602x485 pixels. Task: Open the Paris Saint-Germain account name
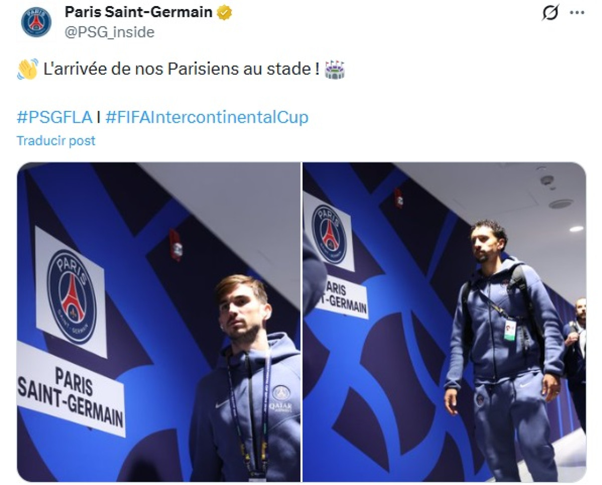point(138,13)
